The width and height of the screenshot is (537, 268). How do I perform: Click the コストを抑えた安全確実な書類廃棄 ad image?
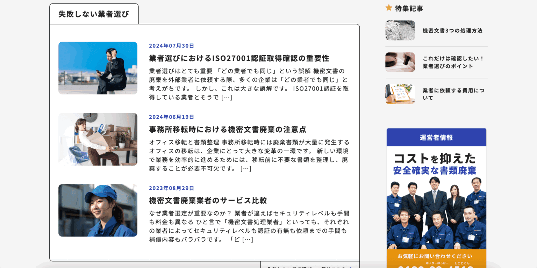coord(436,196)
